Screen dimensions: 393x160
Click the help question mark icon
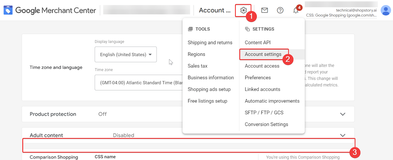280,10
